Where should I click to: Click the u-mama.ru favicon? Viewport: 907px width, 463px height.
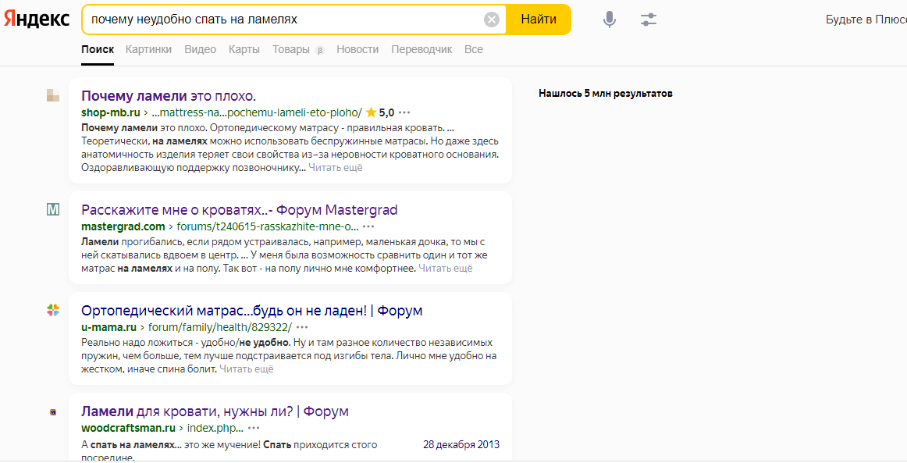coord(53,310)
